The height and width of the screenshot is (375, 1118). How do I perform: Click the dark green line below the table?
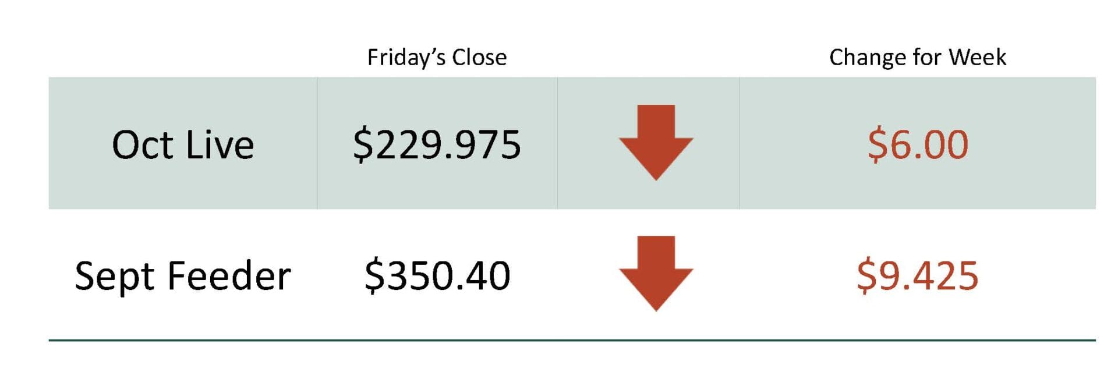(x=572, y=340)
